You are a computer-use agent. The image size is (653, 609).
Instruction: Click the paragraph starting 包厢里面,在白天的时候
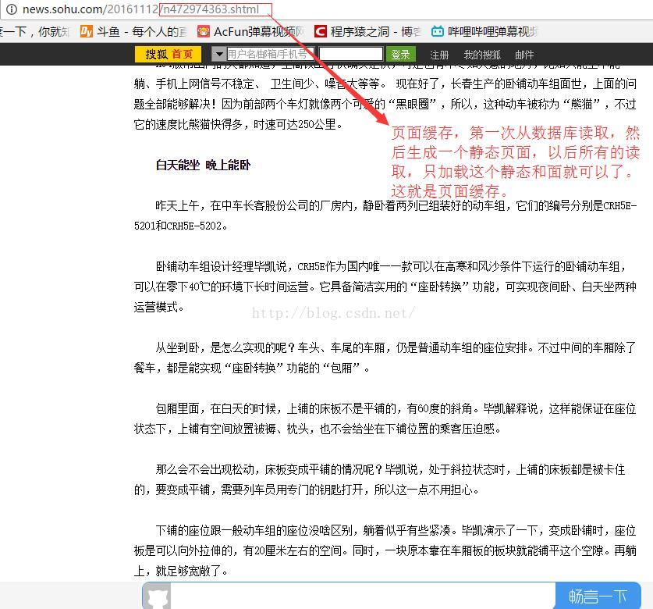point(385,418)
